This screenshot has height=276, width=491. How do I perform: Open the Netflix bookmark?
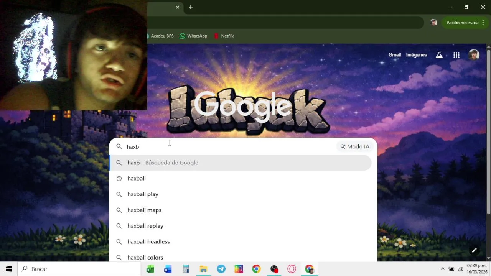coord(224,36)
